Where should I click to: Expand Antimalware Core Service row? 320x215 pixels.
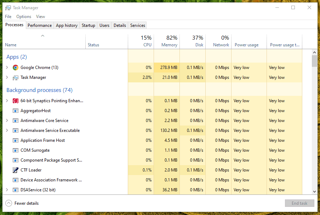click(7, 121)
